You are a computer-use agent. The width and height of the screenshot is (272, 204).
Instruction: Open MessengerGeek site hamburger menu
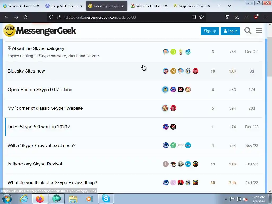point(259,31)
